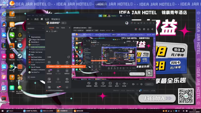Open the Steam平台 desktop icon
The image size is (201, 113).
pos(20,57)
